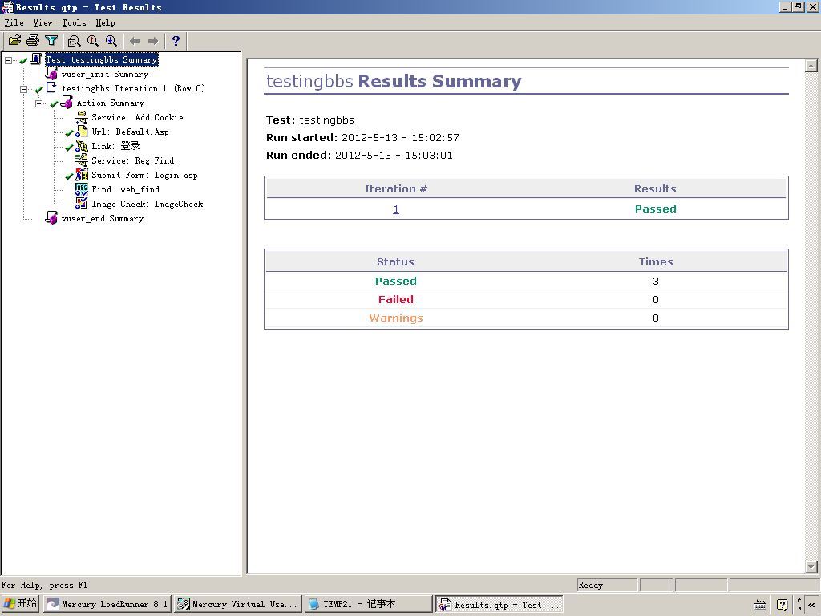Open the View menu
This screenshot has width=821, height=616.
coord(42,23)
